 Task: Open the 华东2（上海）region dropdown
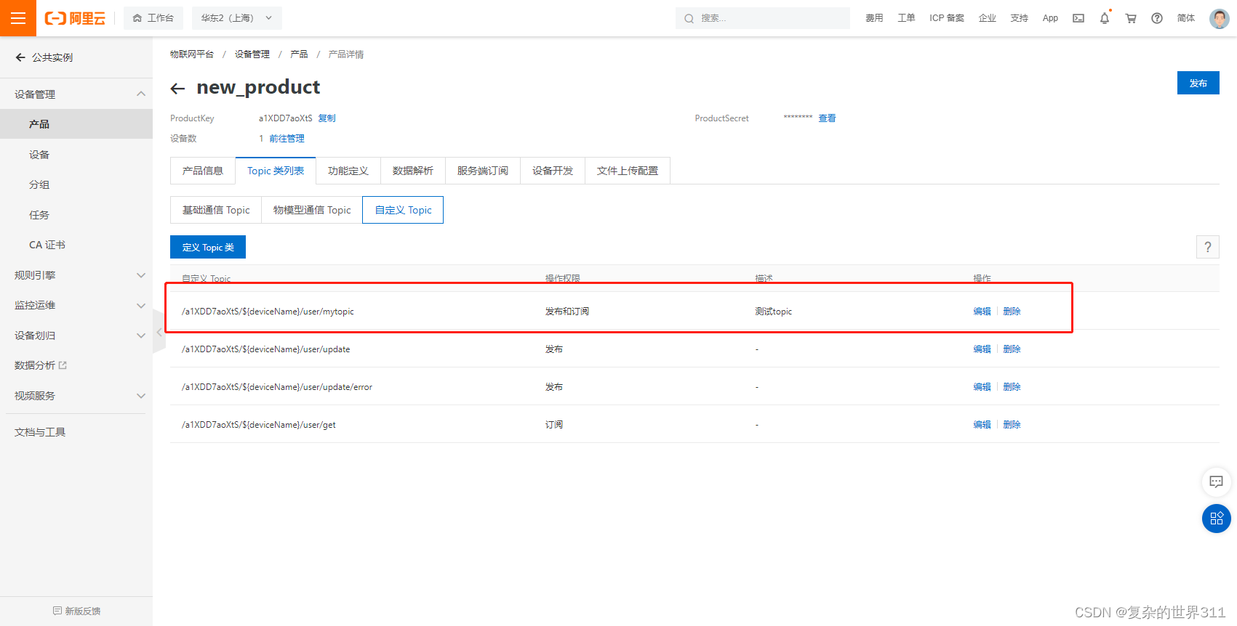(x=236, y=18)
